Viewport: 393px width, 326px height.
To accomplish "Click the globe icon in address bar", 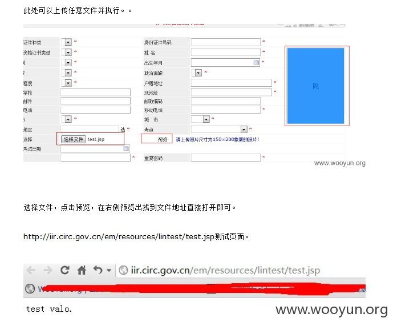I will click(x=123, y=270).
